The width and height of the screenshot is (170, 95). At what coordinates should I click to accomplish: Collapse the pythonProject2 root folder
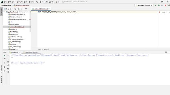tap(4, 12)
